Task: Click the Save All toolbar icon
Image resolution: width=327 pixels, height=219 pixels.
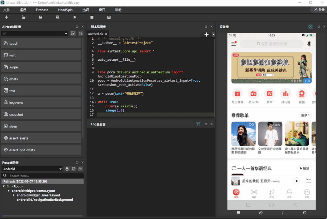Action: tap(58, 17)
